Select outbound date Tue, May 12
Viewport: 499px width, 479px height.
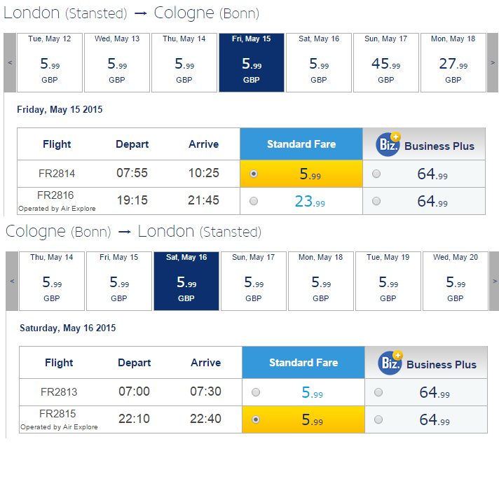50,62
